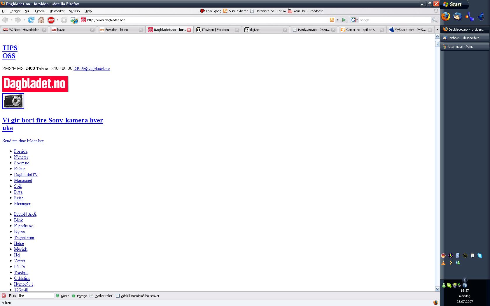Switch to ITavisen | Forsiden tab
The width and height of the screenshot is (490, 306).
218,30
